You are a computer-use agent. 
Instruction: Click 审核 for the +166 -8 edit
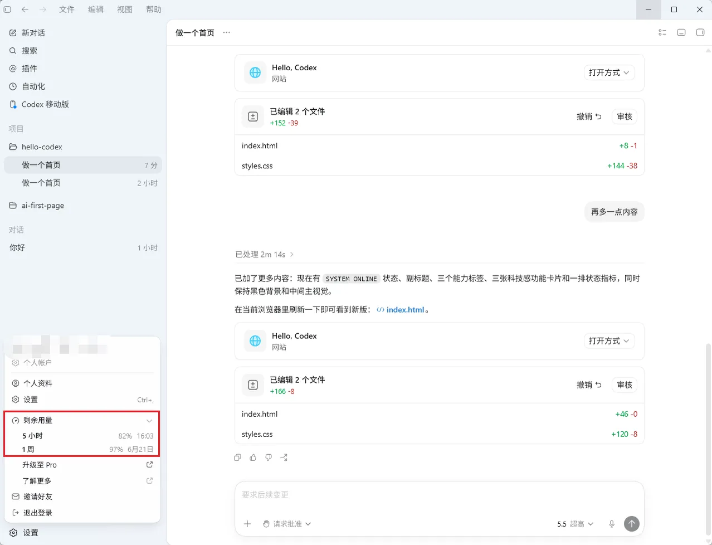coord(625,385)
